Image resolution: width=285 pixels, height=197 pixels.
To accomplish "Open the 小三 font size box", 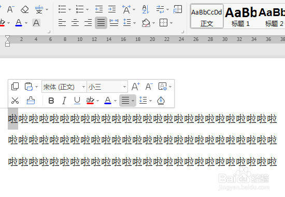I will click(x=107, y=87).
